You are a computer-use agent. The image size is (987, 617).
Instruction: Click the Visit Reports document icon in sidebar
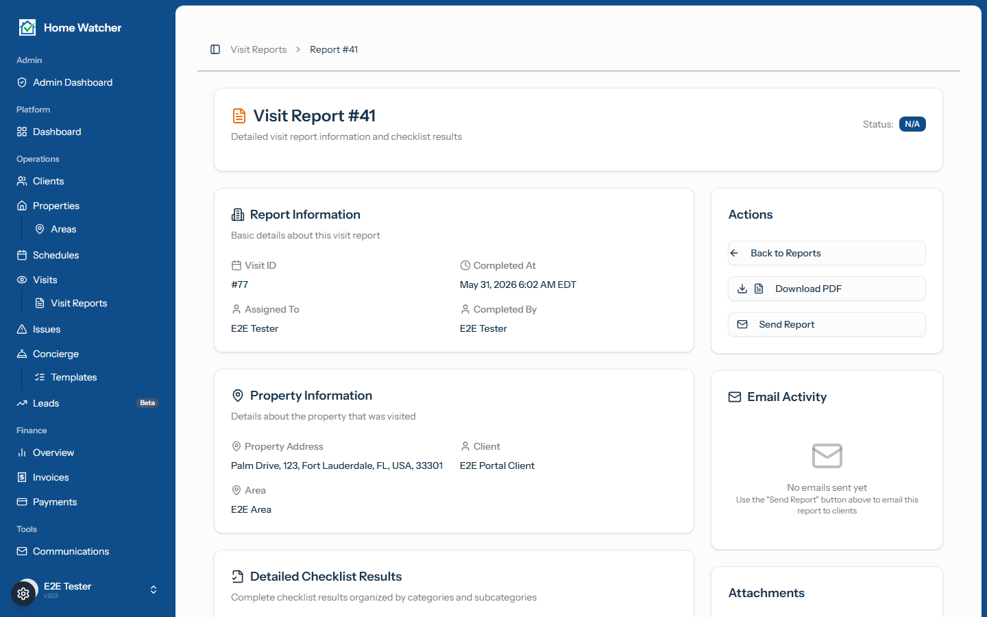point(40,303)
